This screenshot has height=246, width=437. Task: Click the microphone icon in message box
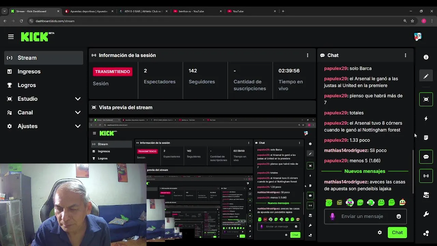(x=333, y=216)
